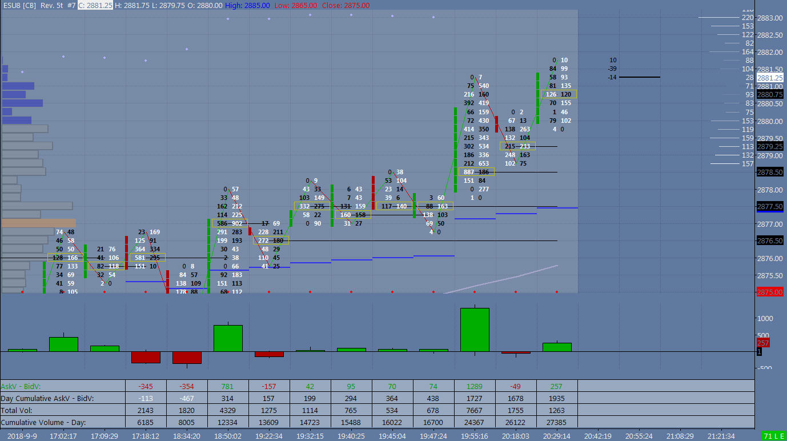Click the 18:50:02 time axis label
Screen dimensions: 787x441
[x=227, y=435]
